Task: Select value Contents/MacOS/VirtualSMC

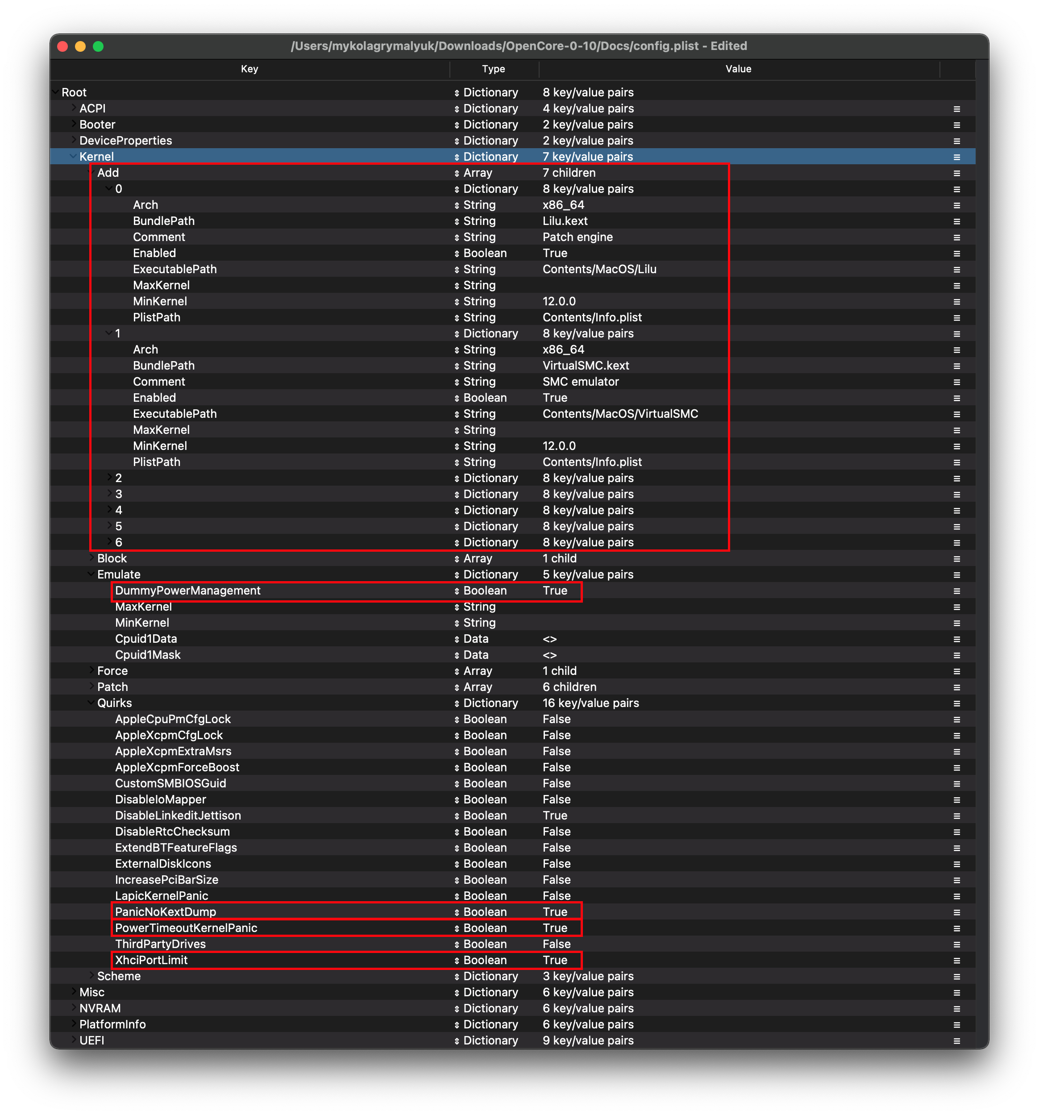Action: pyautogui.click(x=620, y=414)
